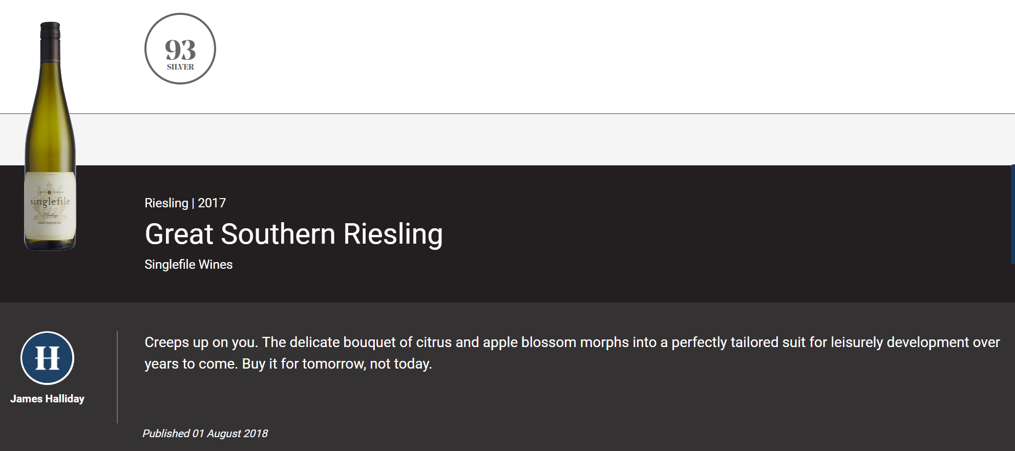Click the "Creeps up on you" opening sentence
Screen dimensions: 1015x451
click(202, 342)
